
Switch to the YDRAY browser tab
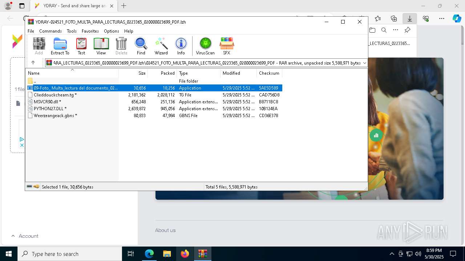74,6
